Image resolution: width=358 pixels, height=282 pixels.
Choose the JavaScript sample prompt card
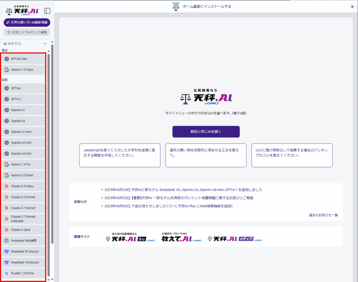[120, 156]
